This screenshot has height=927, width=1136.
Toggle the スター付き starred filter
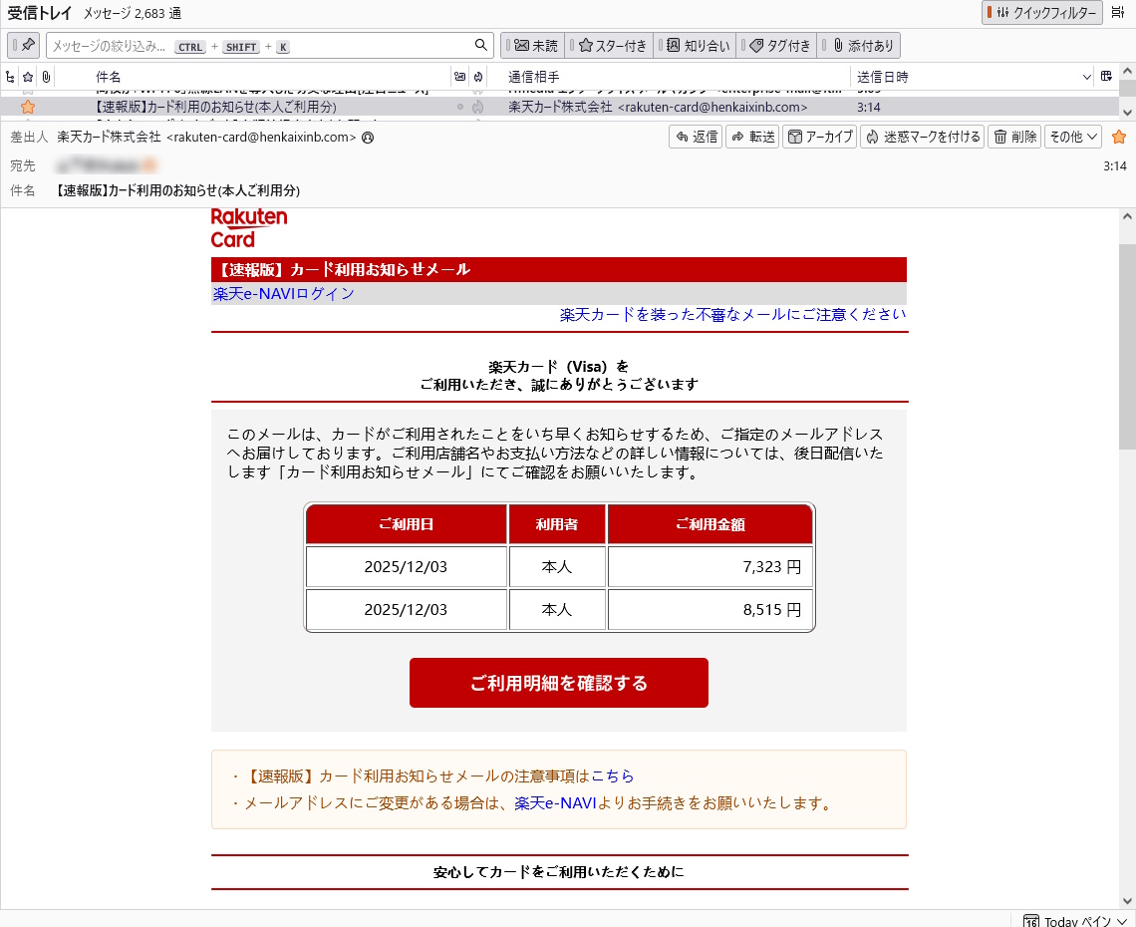[x=612, y=45]
